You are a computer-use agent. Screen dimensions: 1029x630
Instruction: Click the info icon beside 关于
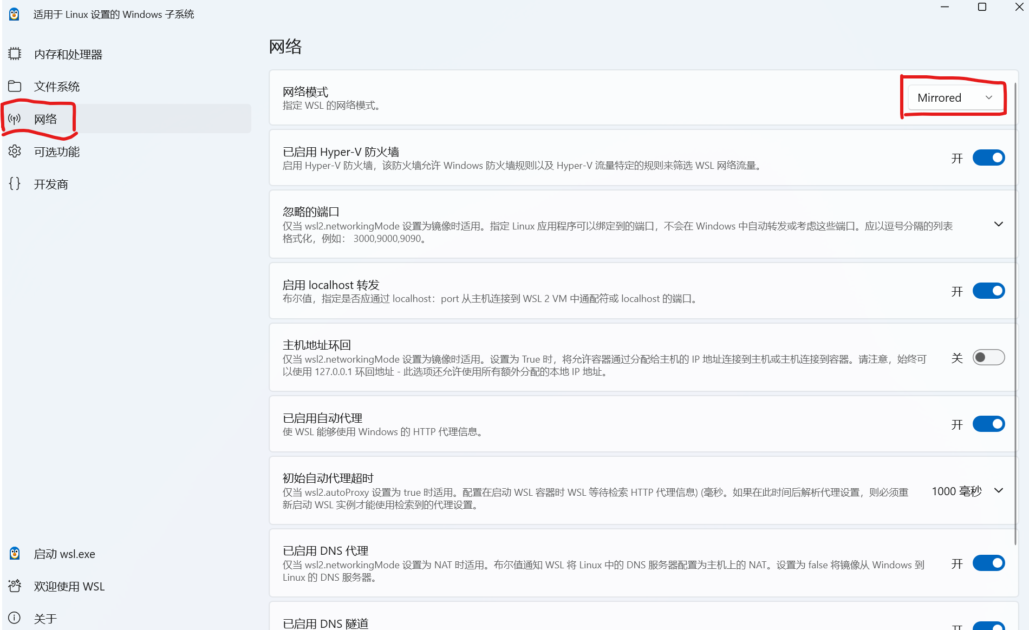tap(15, 618)
